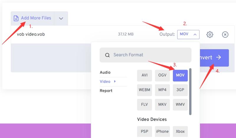Select the Report category
The image size is (236, 138).
click(x=106, y=91)
